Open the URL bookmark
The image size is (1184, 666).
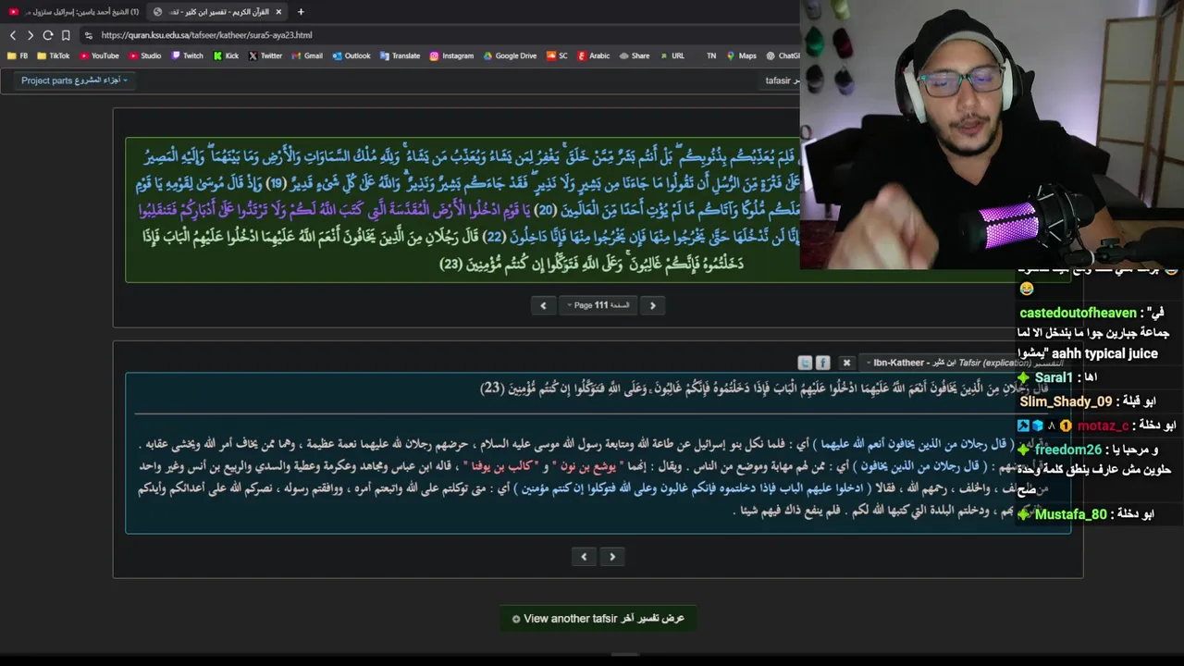pyautogui.click(x=672, y=55)
